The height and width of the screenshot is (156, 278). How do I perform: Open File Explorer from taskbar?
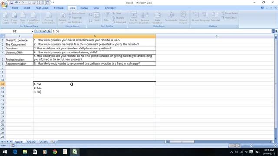(x=25, y=152)
